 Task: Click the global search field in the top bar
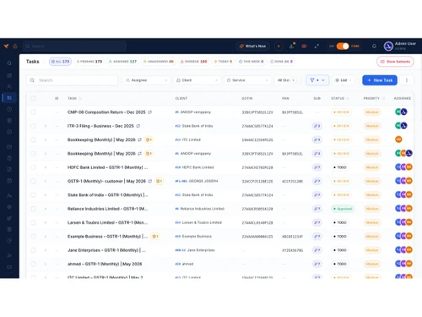click(74, 46)
